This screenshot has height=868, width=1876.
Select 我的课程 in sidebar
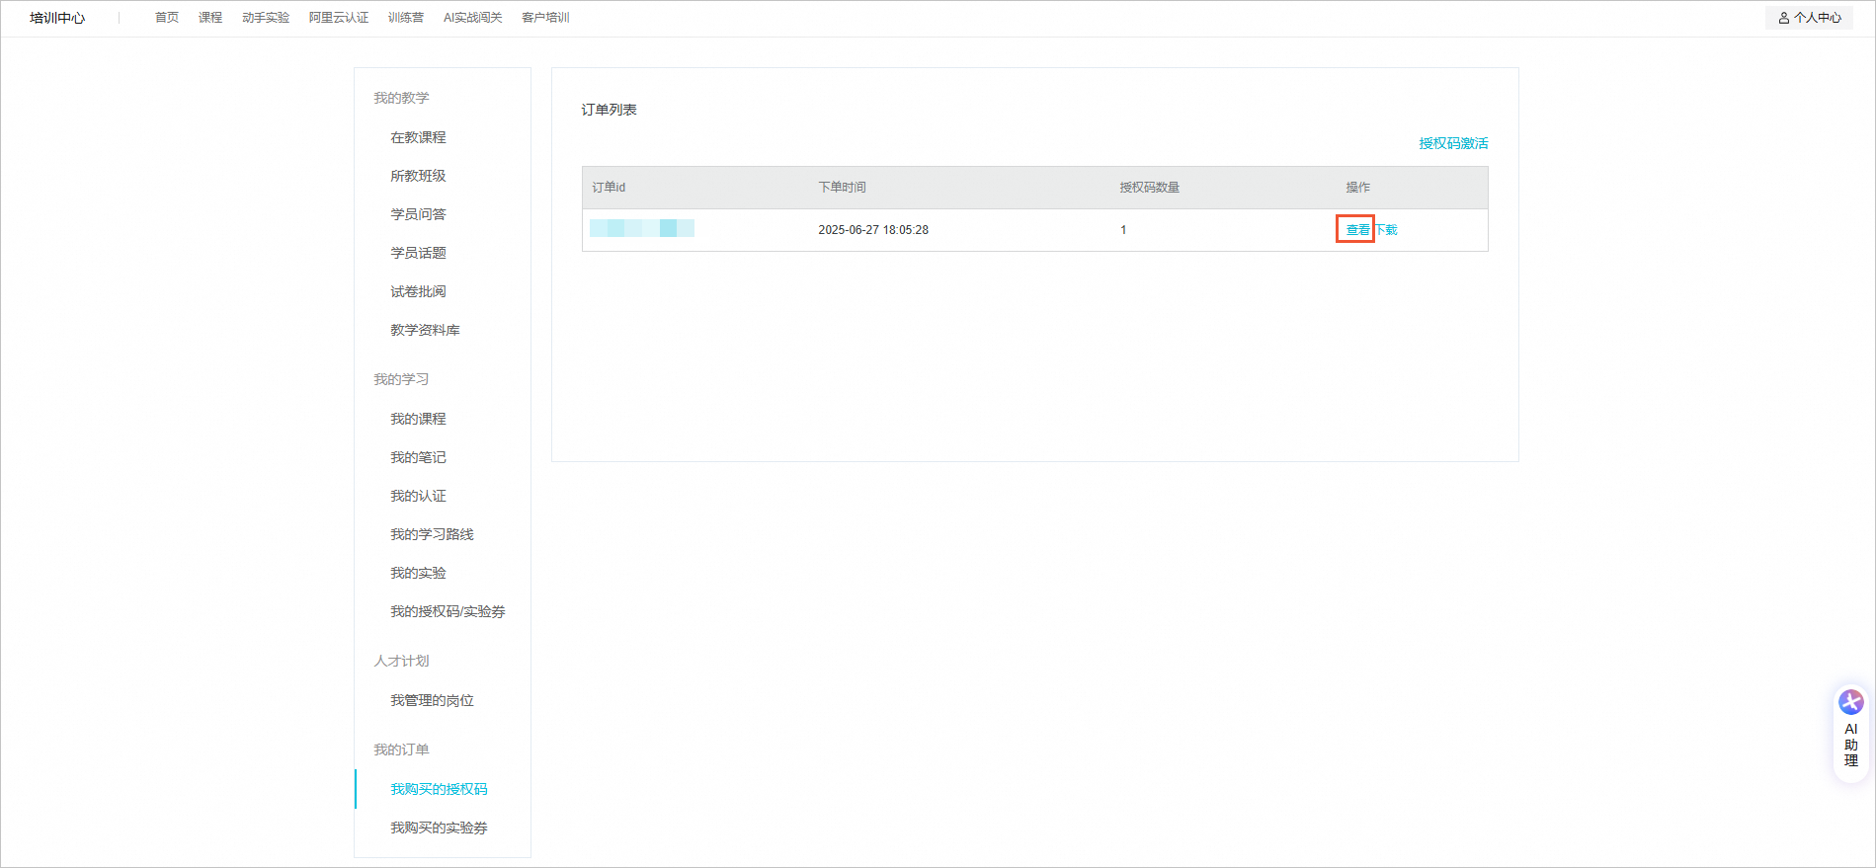(418, 419)
